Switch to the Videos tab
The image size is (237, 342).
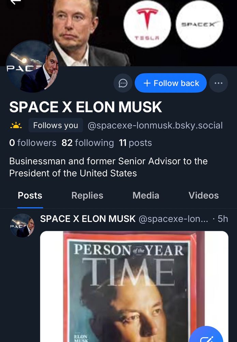tap(204, 195)
